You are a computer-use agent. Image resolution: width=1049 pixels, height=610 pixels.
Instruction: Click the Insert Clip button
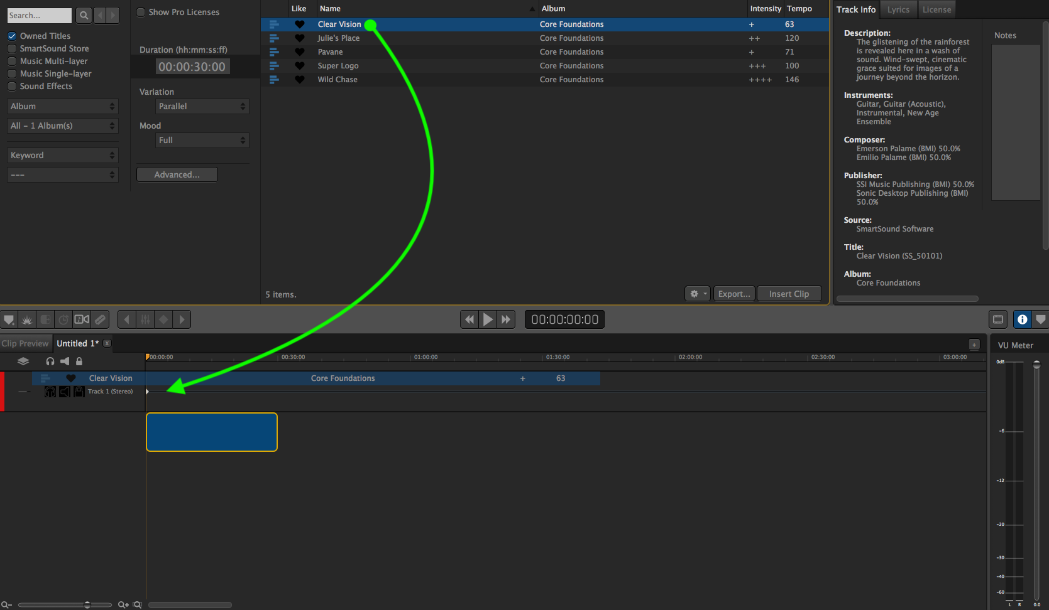[x=789, y=294]
